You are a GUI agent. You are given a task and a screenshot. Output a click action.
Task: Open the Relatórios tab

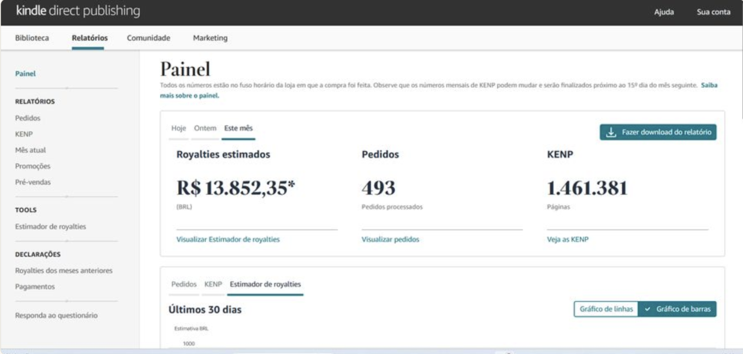[x=90, y=38]
